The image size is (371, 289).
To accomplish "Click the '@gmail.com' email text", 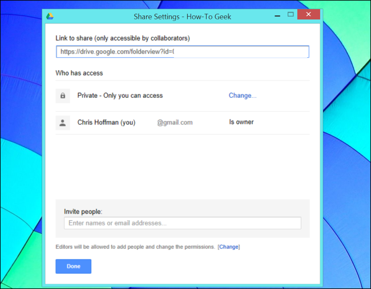I will tap(175, 122).
